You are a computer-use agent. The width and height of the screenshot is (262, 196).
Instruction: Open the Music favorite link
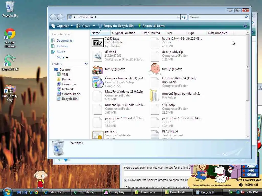point(58,52)
